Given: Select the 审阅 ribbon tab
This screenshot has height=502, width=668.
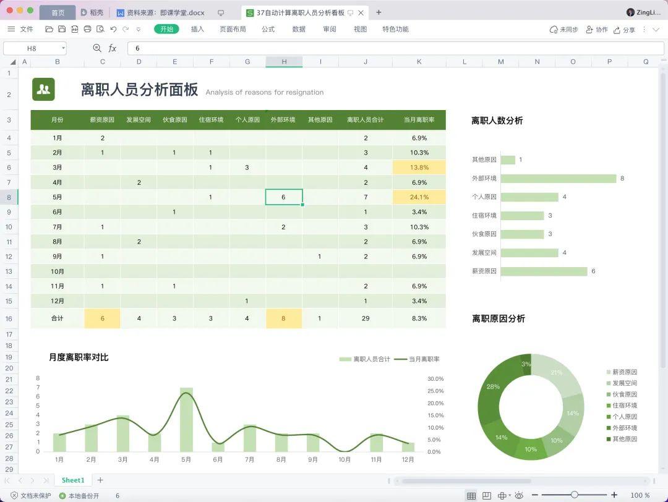Looking at the screenshot, I should point(329,29).
